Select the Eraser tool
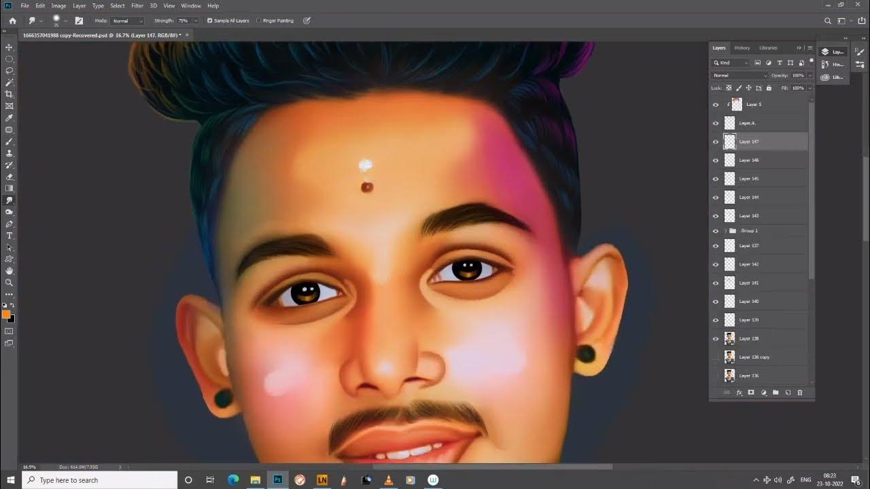The height and width of the screenshot is (489, 870). pyautogui.click(x=10, y=177)
